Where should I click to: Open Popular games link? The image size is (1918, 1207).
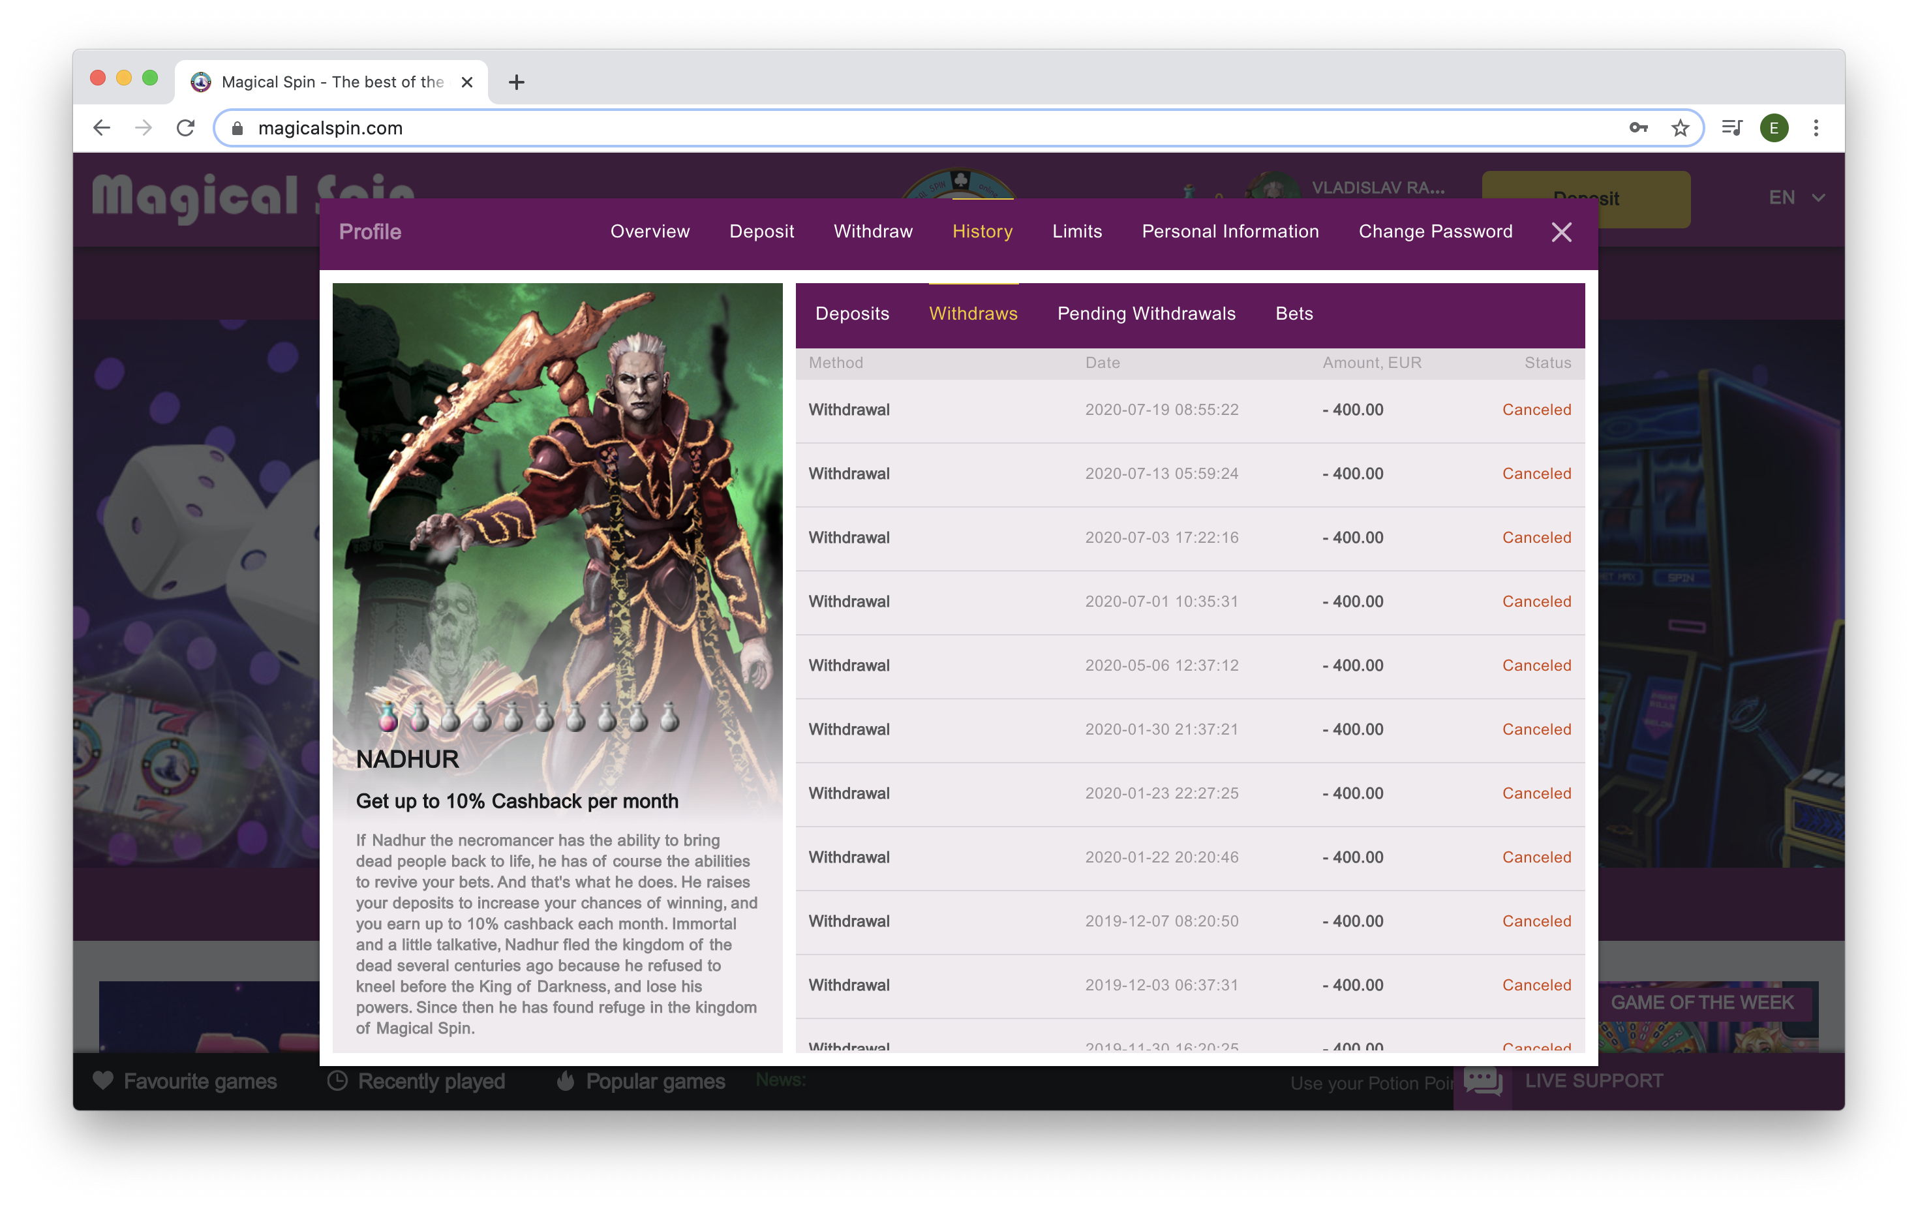[655, 1081]
